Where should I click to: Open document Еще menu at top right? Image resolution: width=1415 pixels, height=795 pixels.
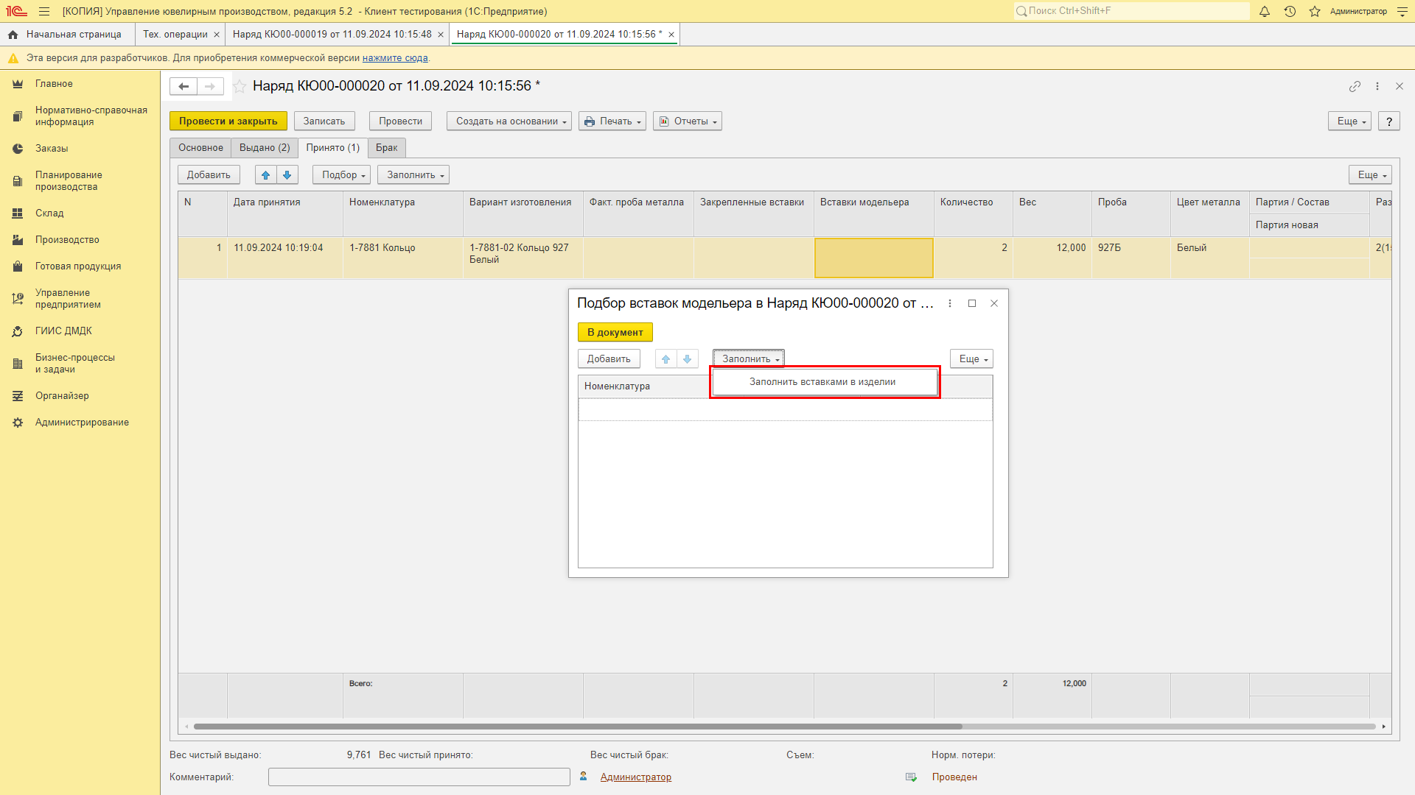click(x=1349, y=121)
